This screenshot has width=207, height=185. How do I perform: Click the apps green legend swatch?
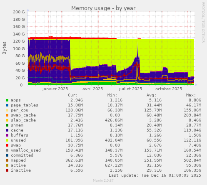click(x=7, y=100)
